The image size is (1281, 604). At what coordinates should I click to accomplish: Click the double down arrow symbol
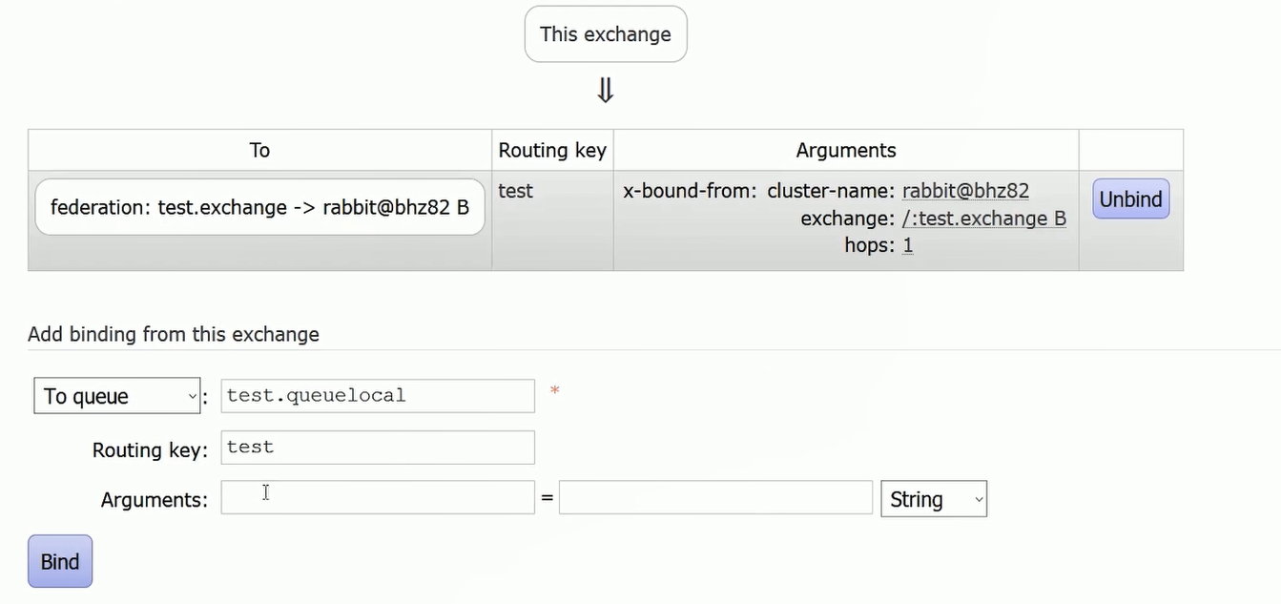[605, 91]
